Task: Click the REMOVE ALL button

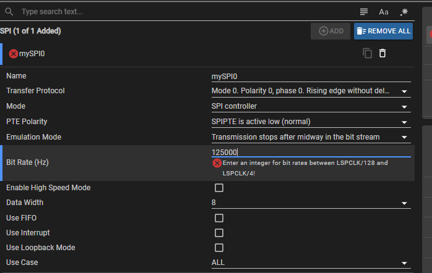Action: 383,31
